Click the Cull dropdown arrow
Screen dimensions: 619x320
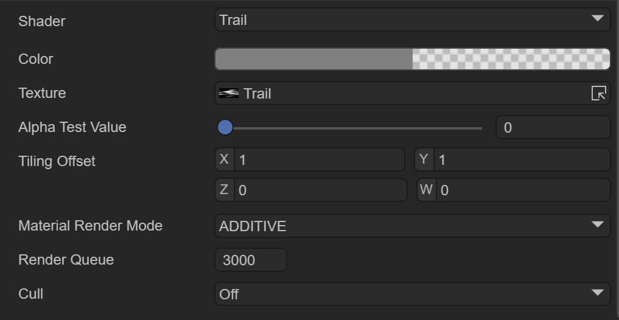click(597, 294)
